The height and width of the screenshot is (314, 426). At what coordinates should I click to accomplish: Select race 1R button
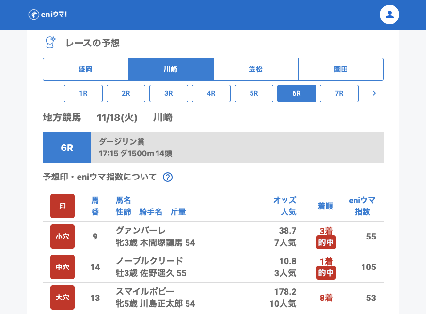(83, 93)
